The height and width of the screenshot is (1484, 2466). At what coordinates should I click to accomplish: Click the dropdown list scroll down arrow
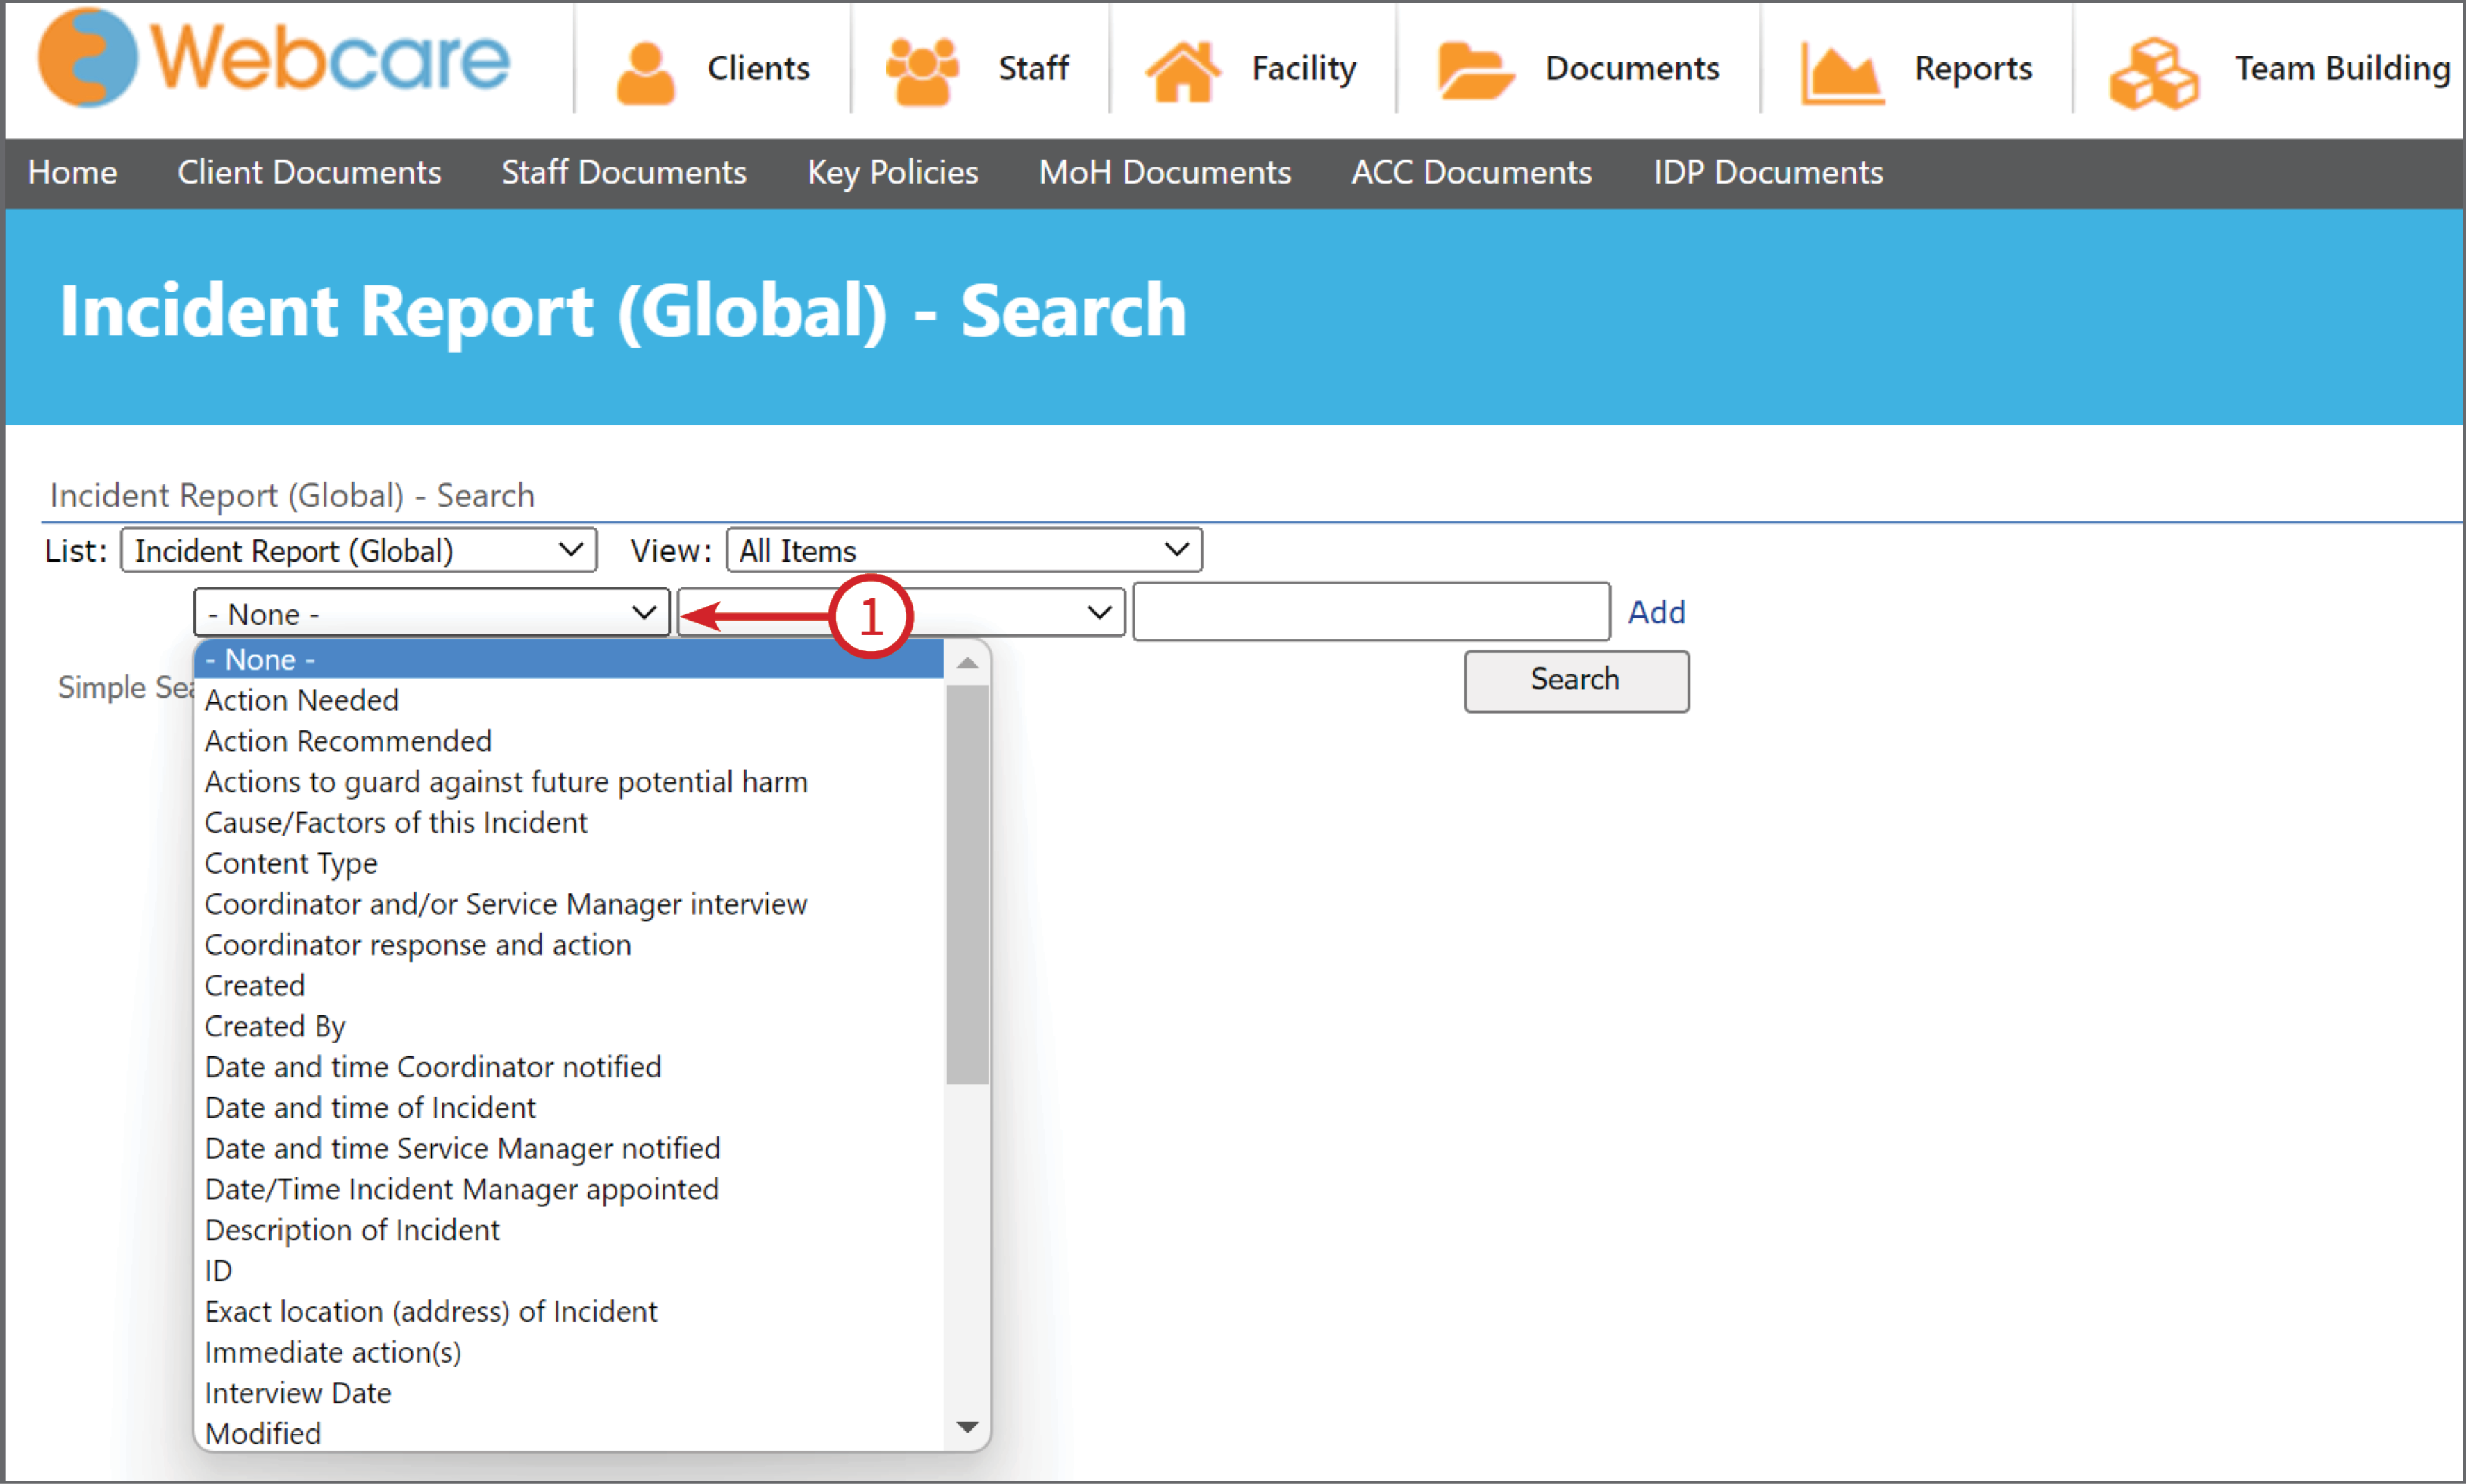pyautogui.click(x=967, y=1427)
